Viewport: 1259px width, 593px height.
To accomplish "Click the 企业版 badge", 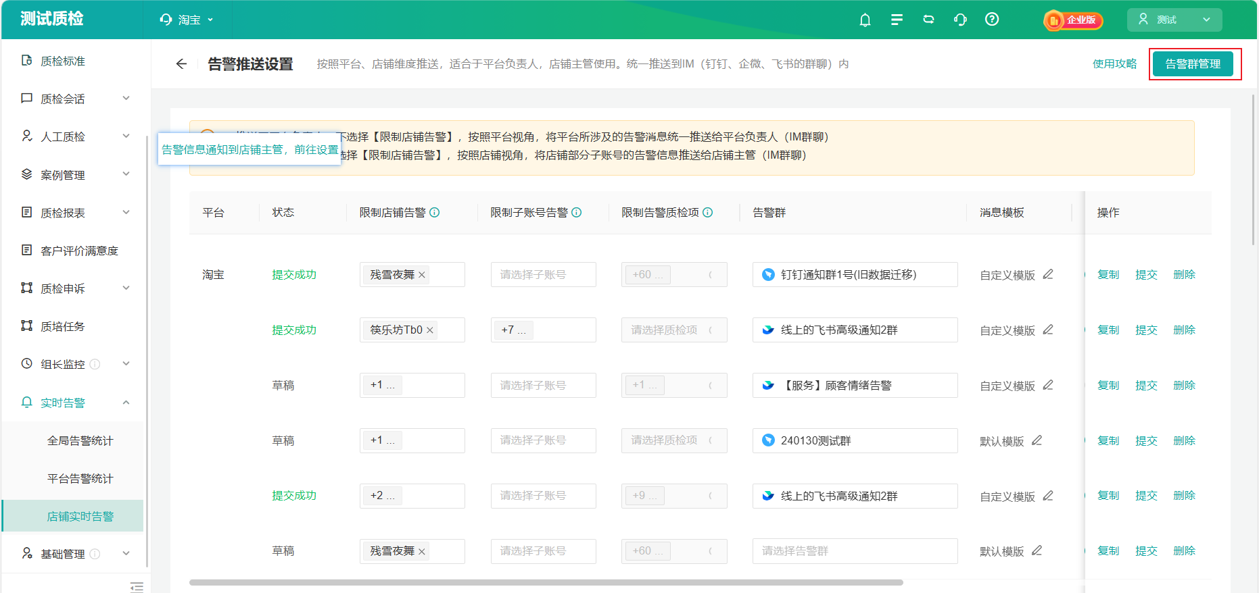I will click(x=1073, y=20).
